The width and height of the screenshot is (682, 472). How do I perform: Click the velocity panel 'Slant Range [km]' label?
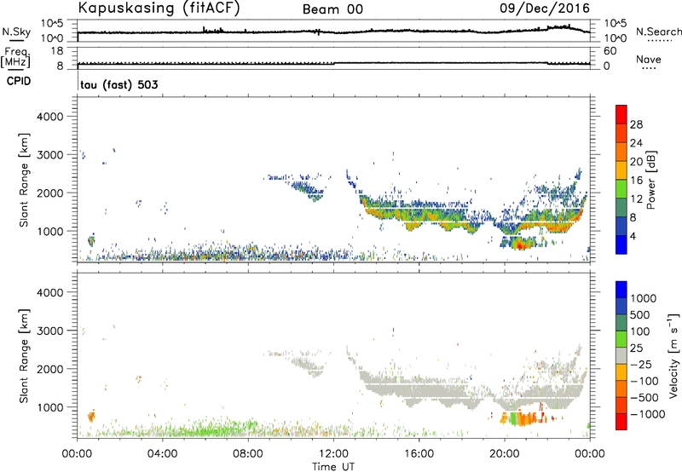(24, 356)
